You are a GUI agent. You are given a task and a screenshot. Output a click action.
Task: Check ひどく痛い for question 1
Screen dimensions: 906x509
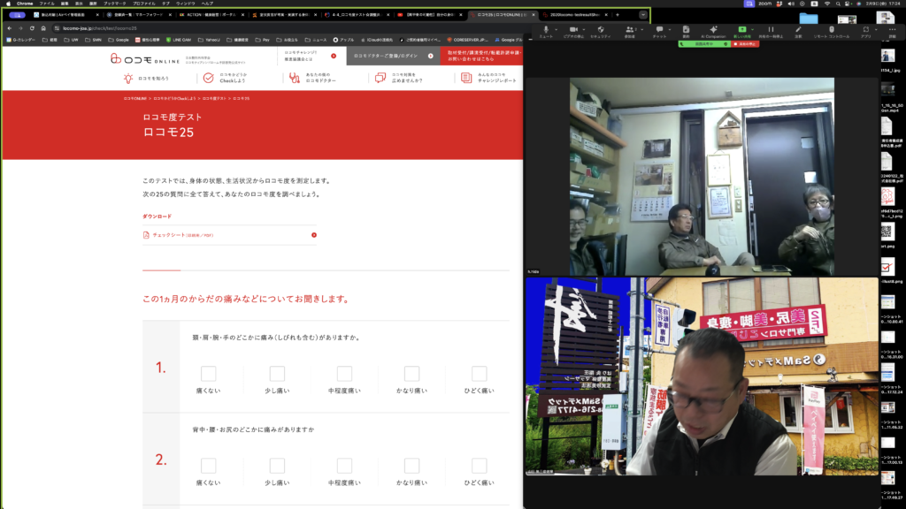click(x=479, y=374)
